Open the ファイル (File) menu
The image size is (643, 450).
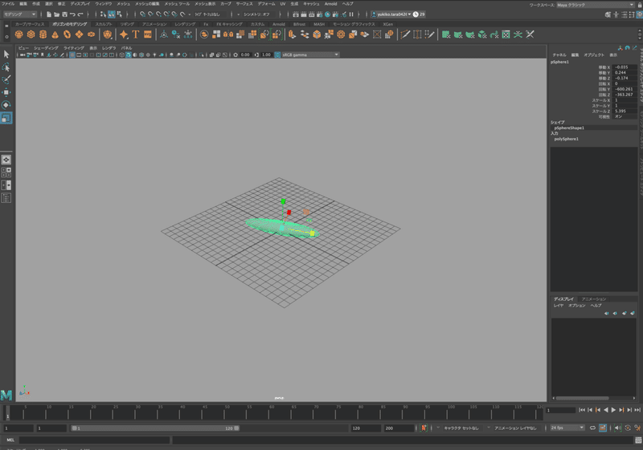[x=8, y=4]
